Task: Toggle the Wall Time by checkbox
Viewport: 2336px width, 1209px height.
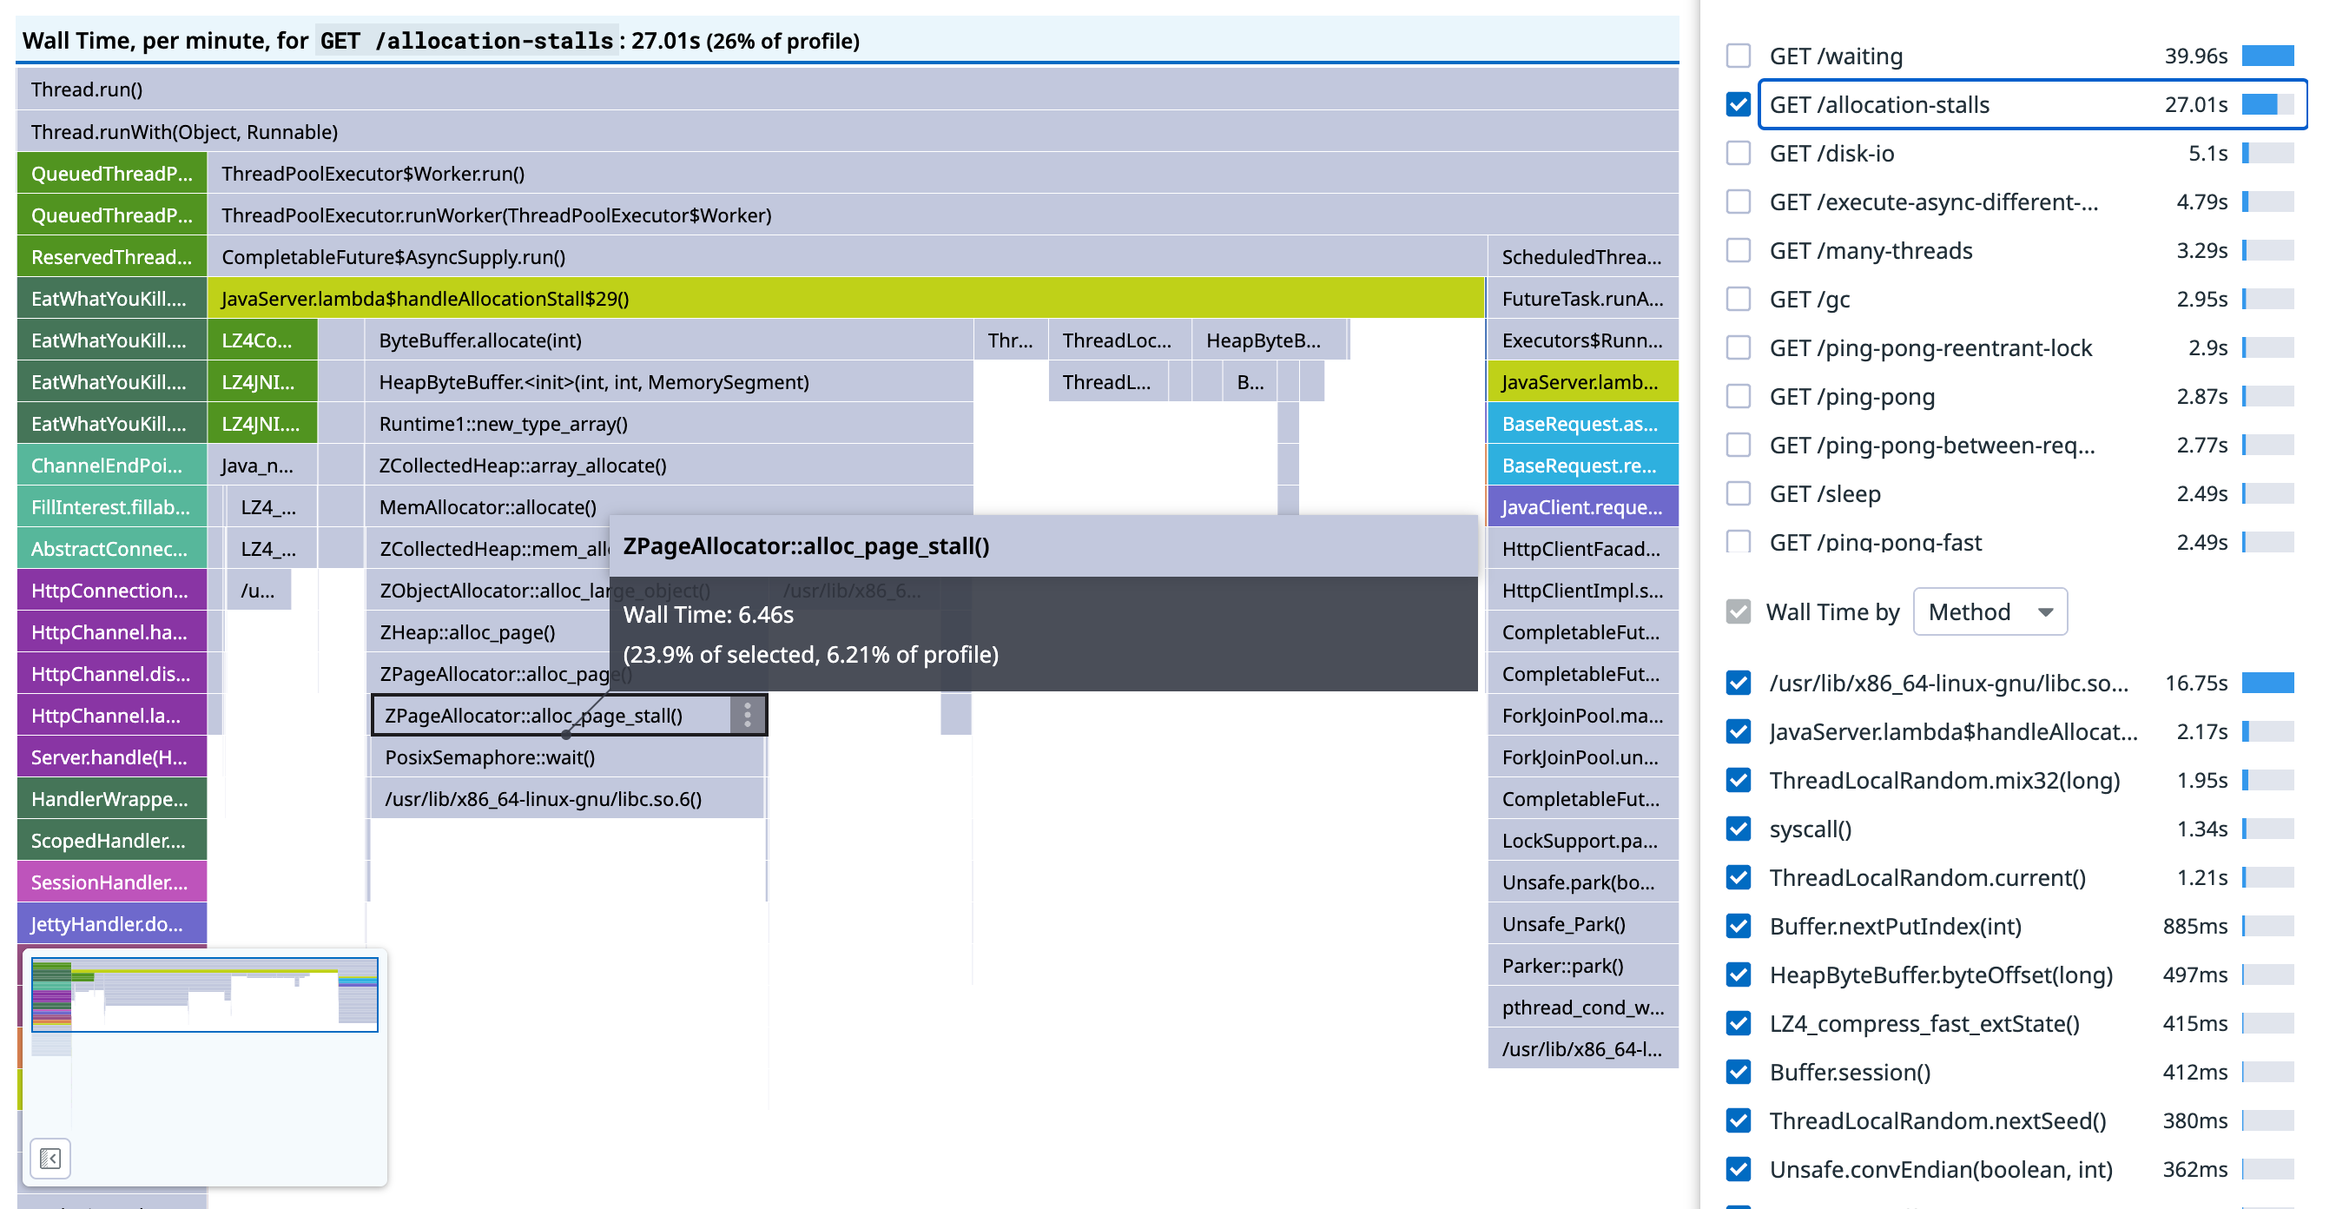Action: pyautogui.click(x=1738, y=611)
